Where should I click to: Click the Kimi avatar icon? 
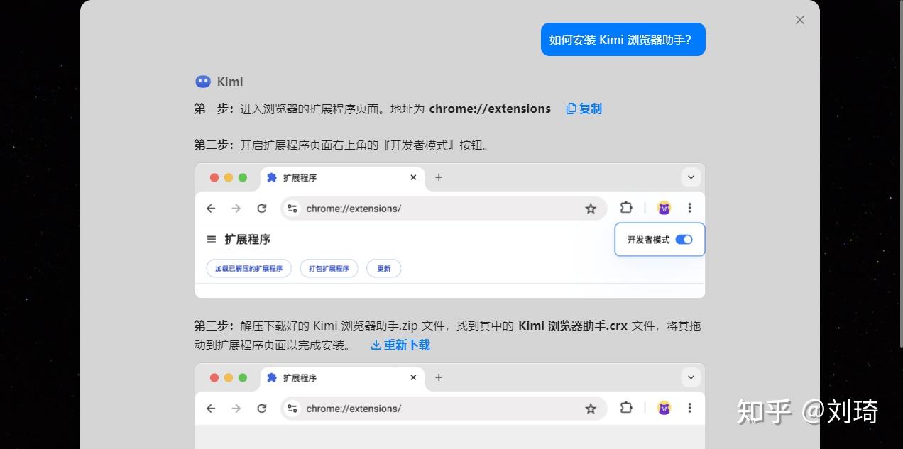(203, 82)
